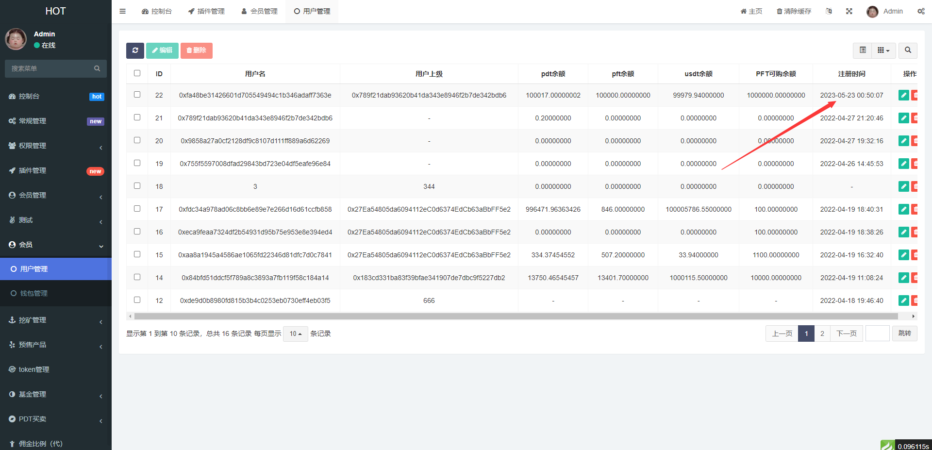Open the table search magnifier icon

(x=908, y=50)
